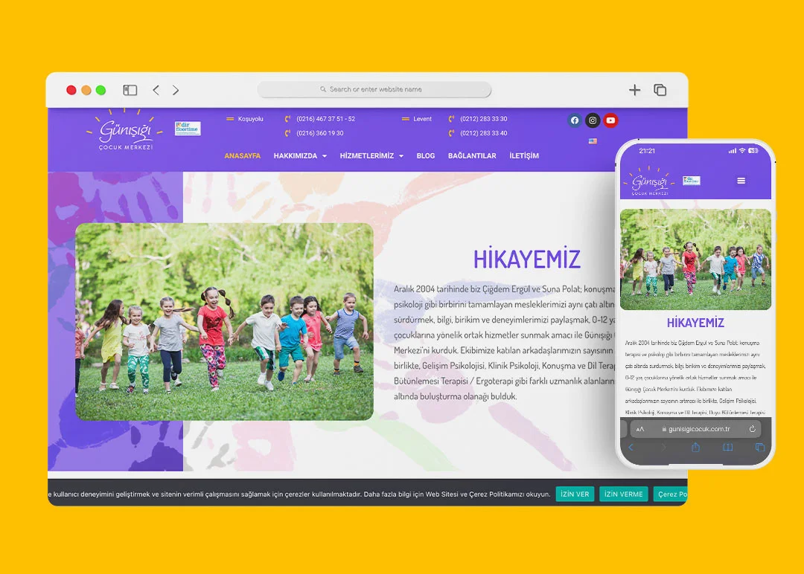Go back with the browser back arrow
Image resolution: width=804 pixels, height=574 pixels.
tap(156, 90)
